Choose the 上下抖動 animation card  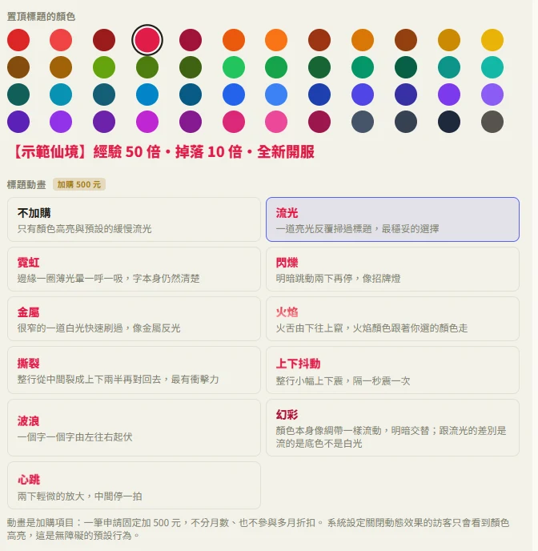[x=392, y=370]
